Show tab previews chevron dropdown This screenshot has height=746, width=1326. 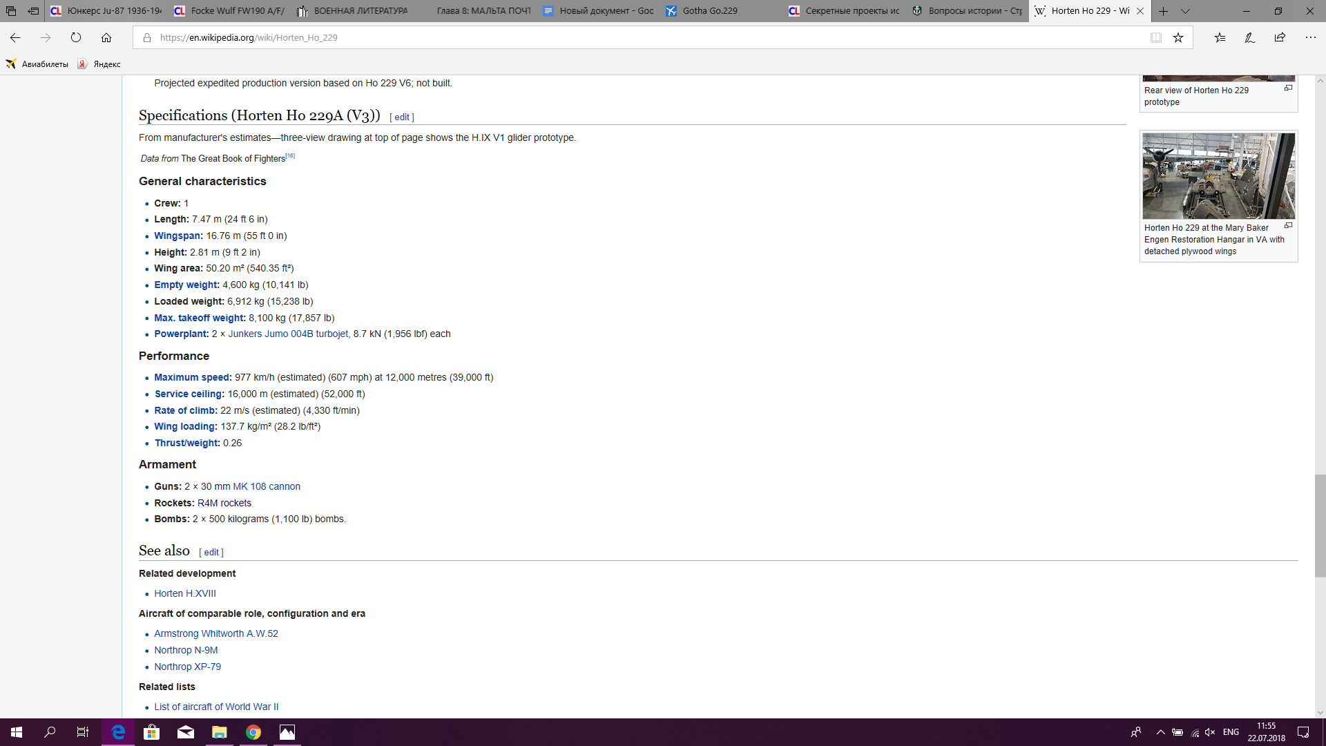point(1185,11)
